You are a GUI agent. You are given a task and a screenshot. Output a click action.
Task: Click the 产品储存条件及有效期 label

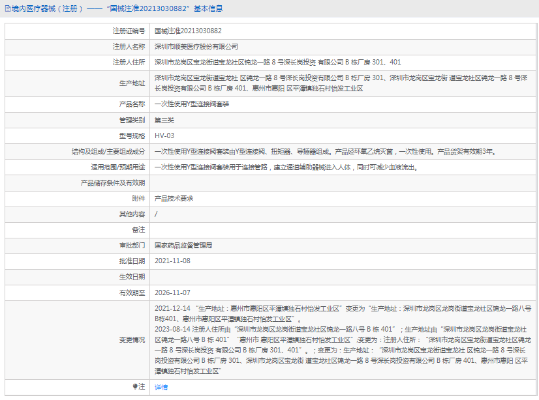[113, 183]
